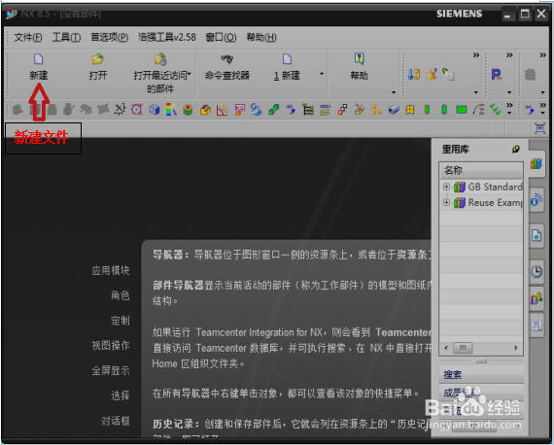
Task: Click the 帮助 help book icon
Action: (x=359, y=58)
